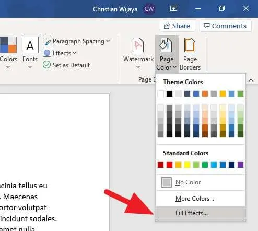
Task: Pick the orange theme color swatch
Action: (205, 94)
